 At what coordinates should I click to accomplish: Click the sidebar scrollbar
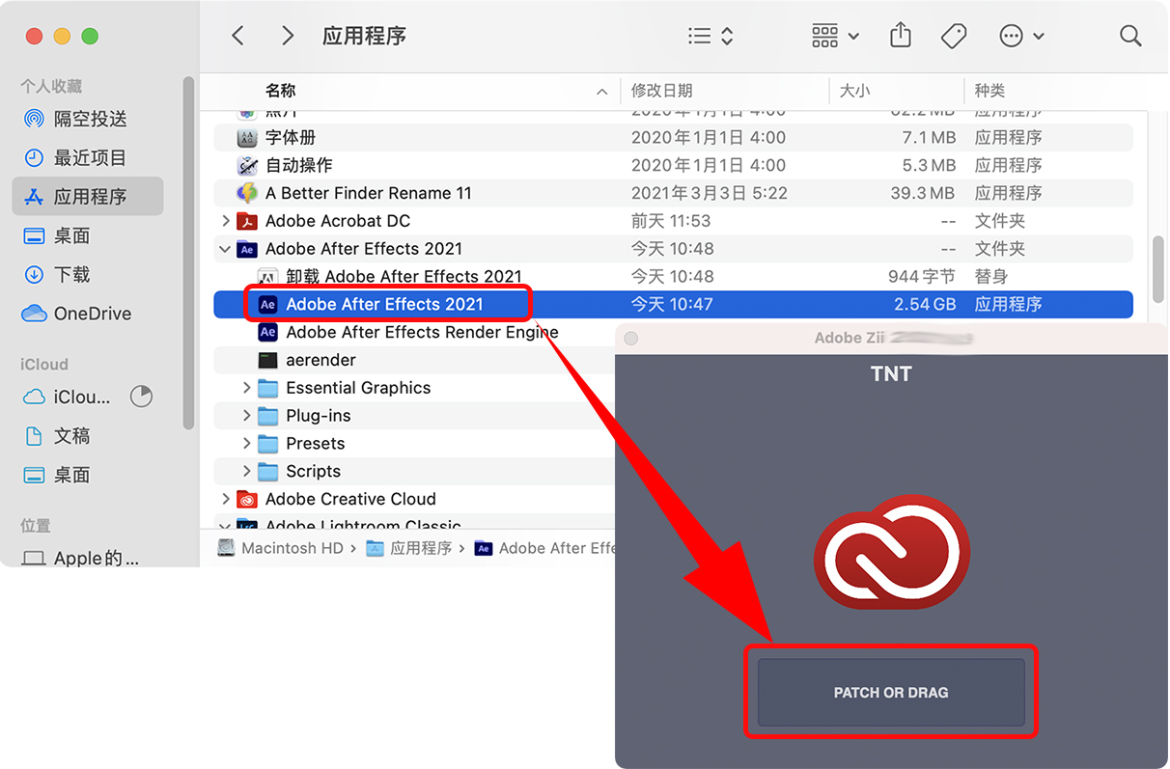pos(189,251)
